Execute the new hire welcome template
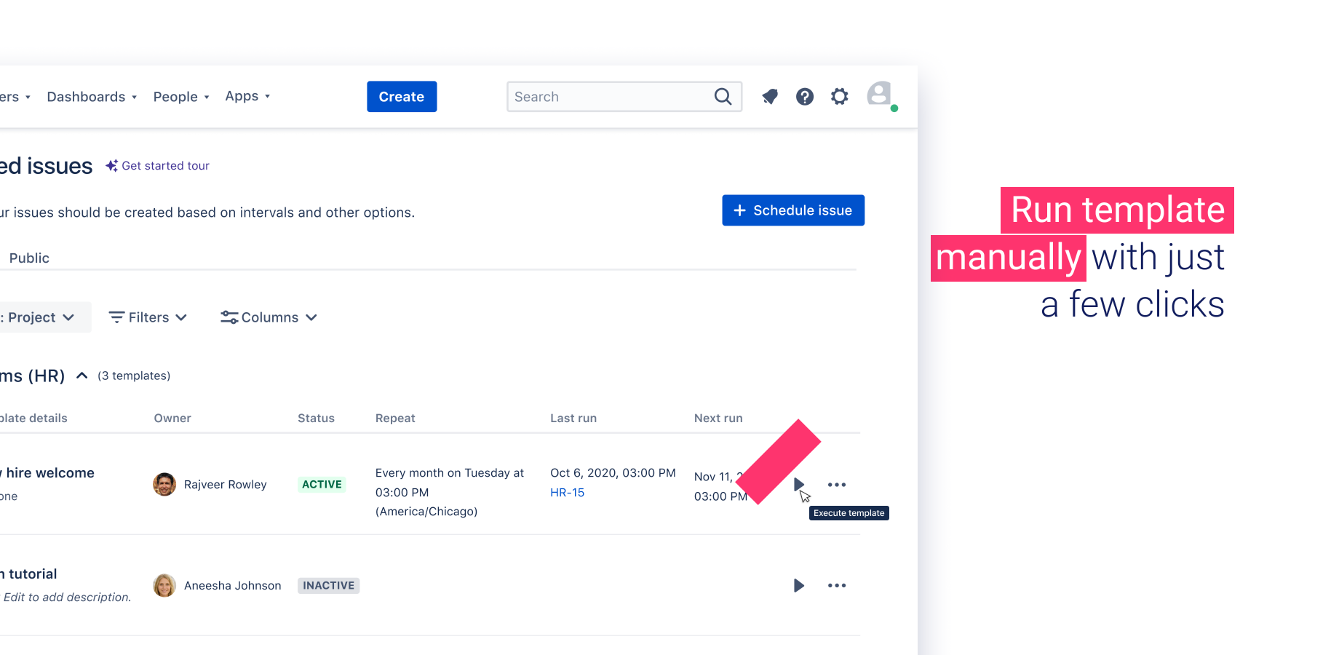 [x=798, y=484]
